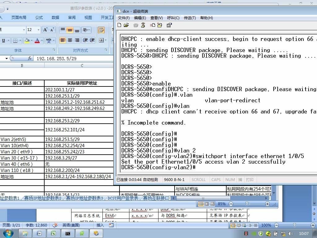Click Excel Increase Indent icon

pyautogui.click(x=92, y=40)
